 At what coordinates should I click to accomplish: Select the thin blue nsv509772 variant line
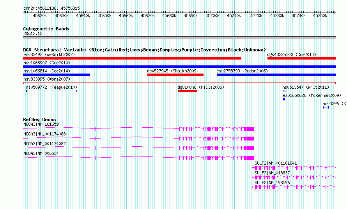pos(51,91)
